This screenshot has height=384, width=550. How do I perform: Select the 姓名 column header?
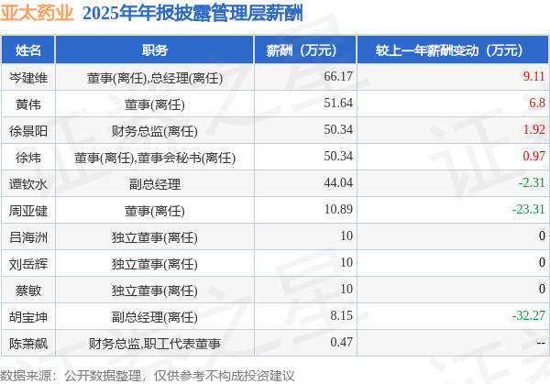click(28, 50)
